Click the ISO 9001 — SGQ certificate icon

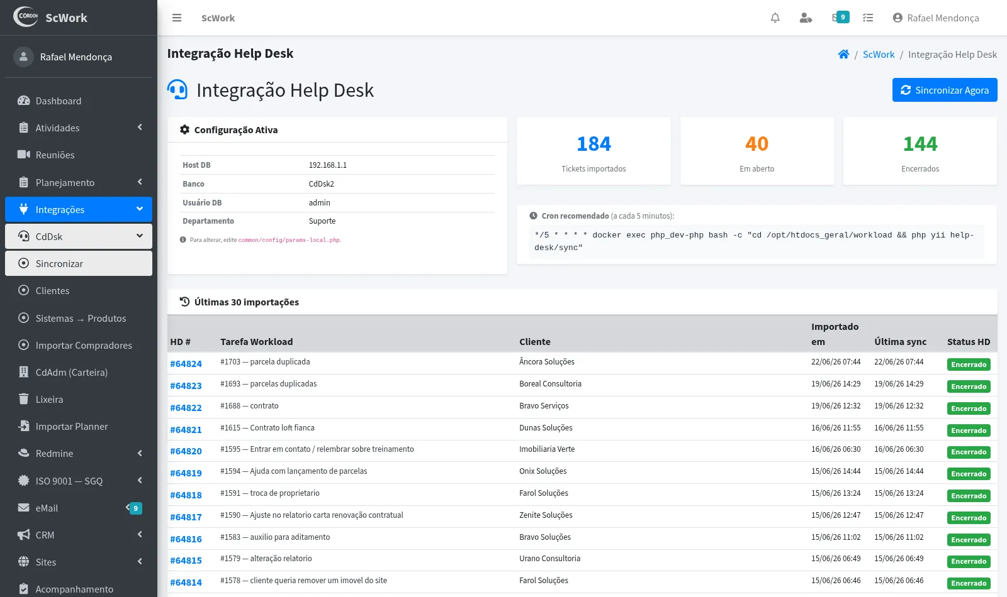[23, 481]
